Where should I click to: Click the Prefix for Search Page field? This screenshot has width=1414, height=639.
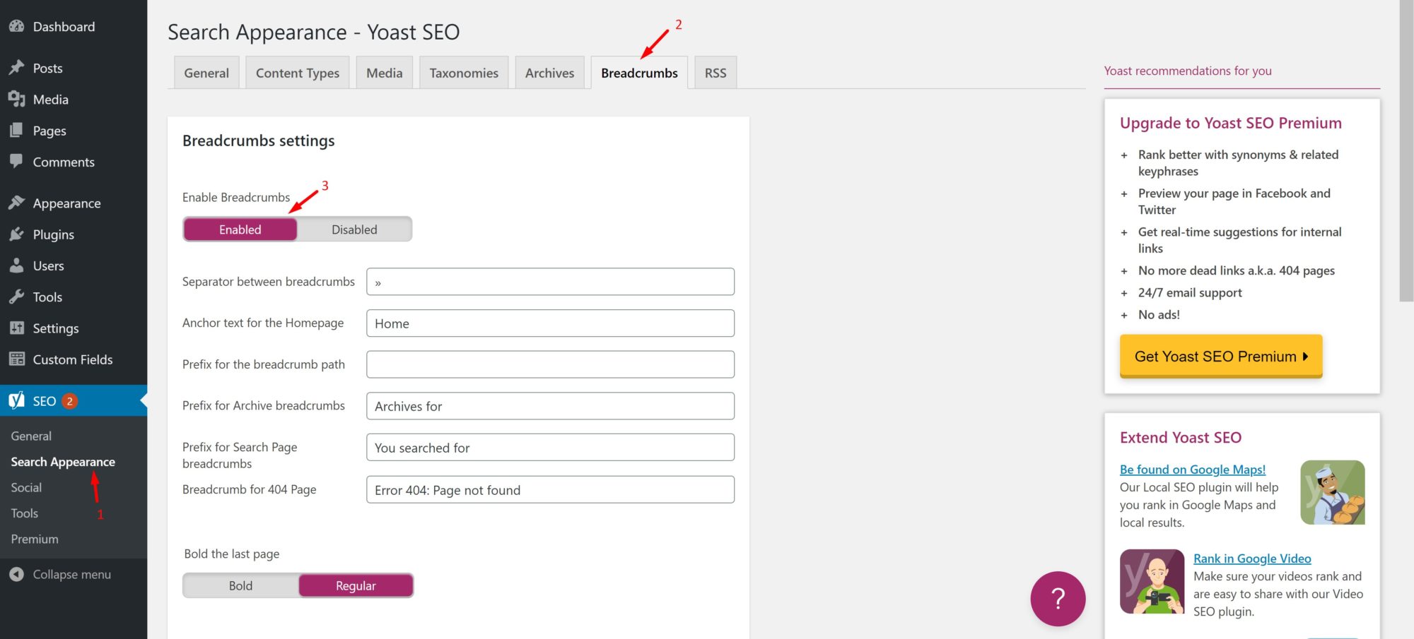pyautogui.click(x=550, y=448)
